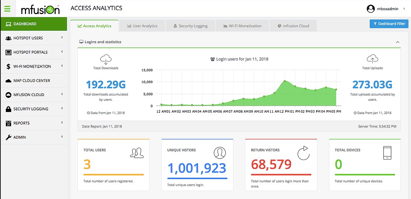The width and height of the screenshot is (411, 199).
Task: Open the mFusion Cloud tab
Action: tap(293, 26)
